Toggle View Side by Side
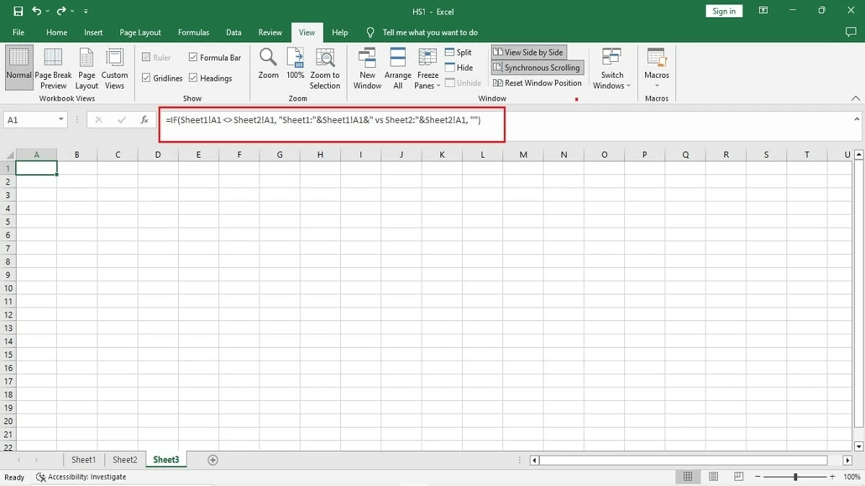This screenshot has height=486, width=865. coord(528,51)
